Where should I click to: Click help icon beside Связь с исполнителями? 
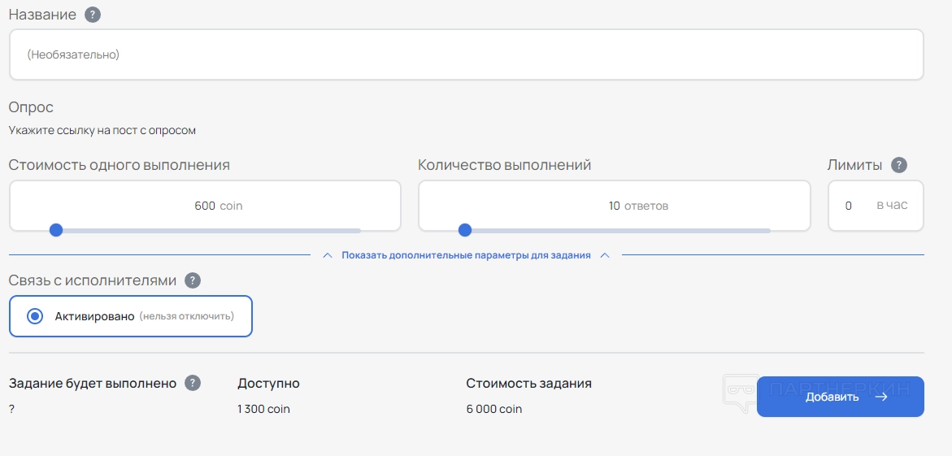click(193, 280)
